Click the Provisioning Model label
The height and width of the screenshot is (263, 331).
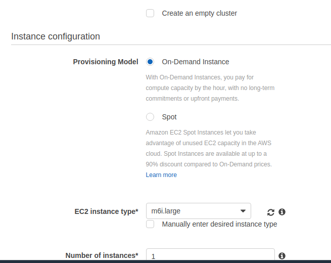click(106, 62)
